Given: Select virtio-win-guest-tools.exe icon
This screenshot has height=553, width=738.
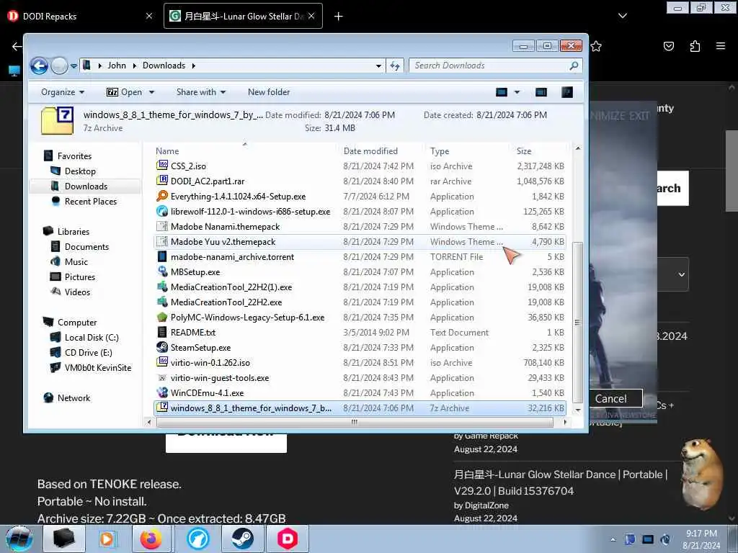Looking at the screenshot, I should coord(162,377).
